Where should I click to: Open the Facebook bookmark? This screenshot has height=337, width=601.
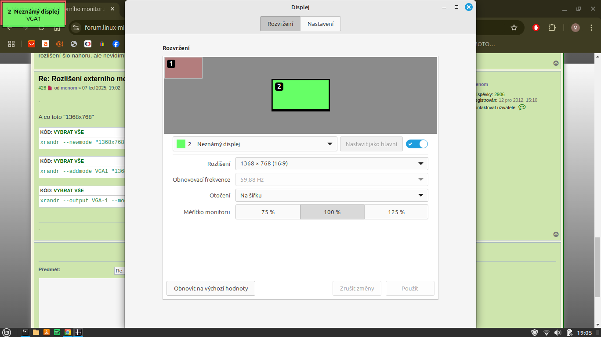point(116,44)
